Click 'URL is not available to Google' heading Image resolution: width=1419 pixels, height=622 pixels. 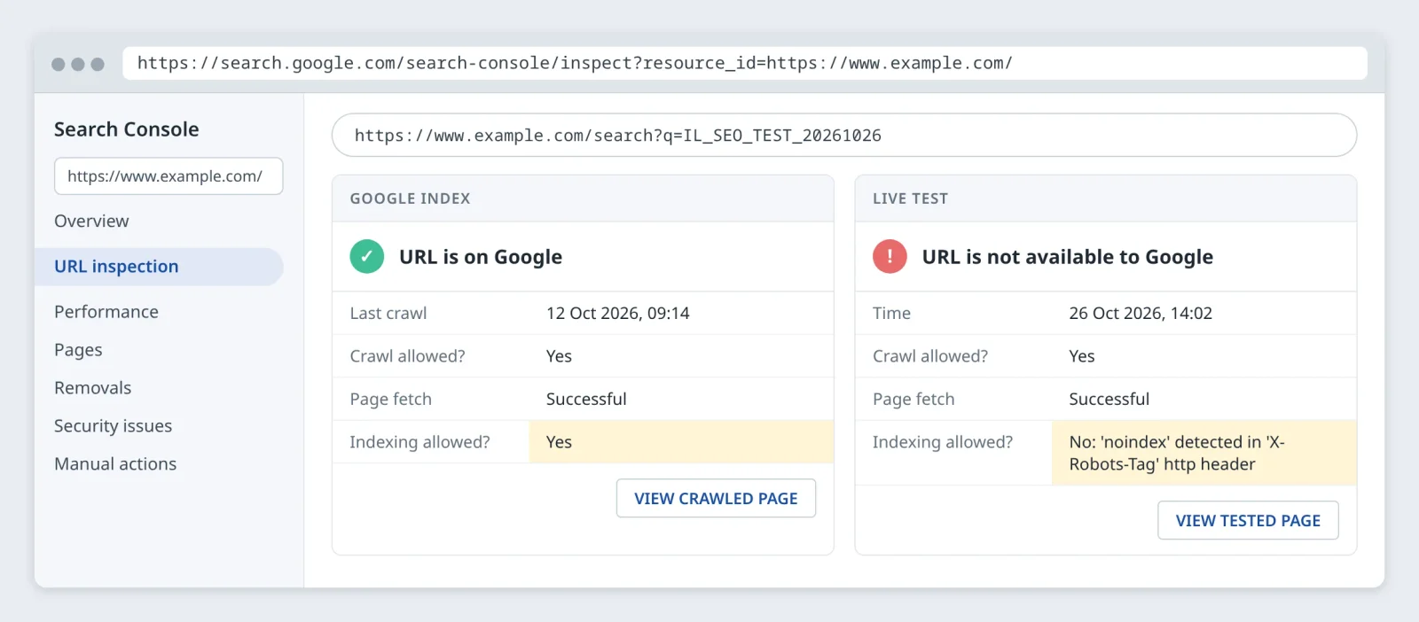pyautogui.click(x=1067, y=257)
